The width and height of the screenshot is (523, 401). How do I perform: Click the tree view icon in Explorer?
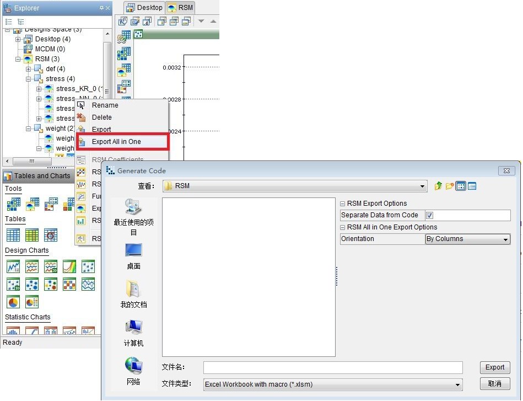tap(21, 22)
